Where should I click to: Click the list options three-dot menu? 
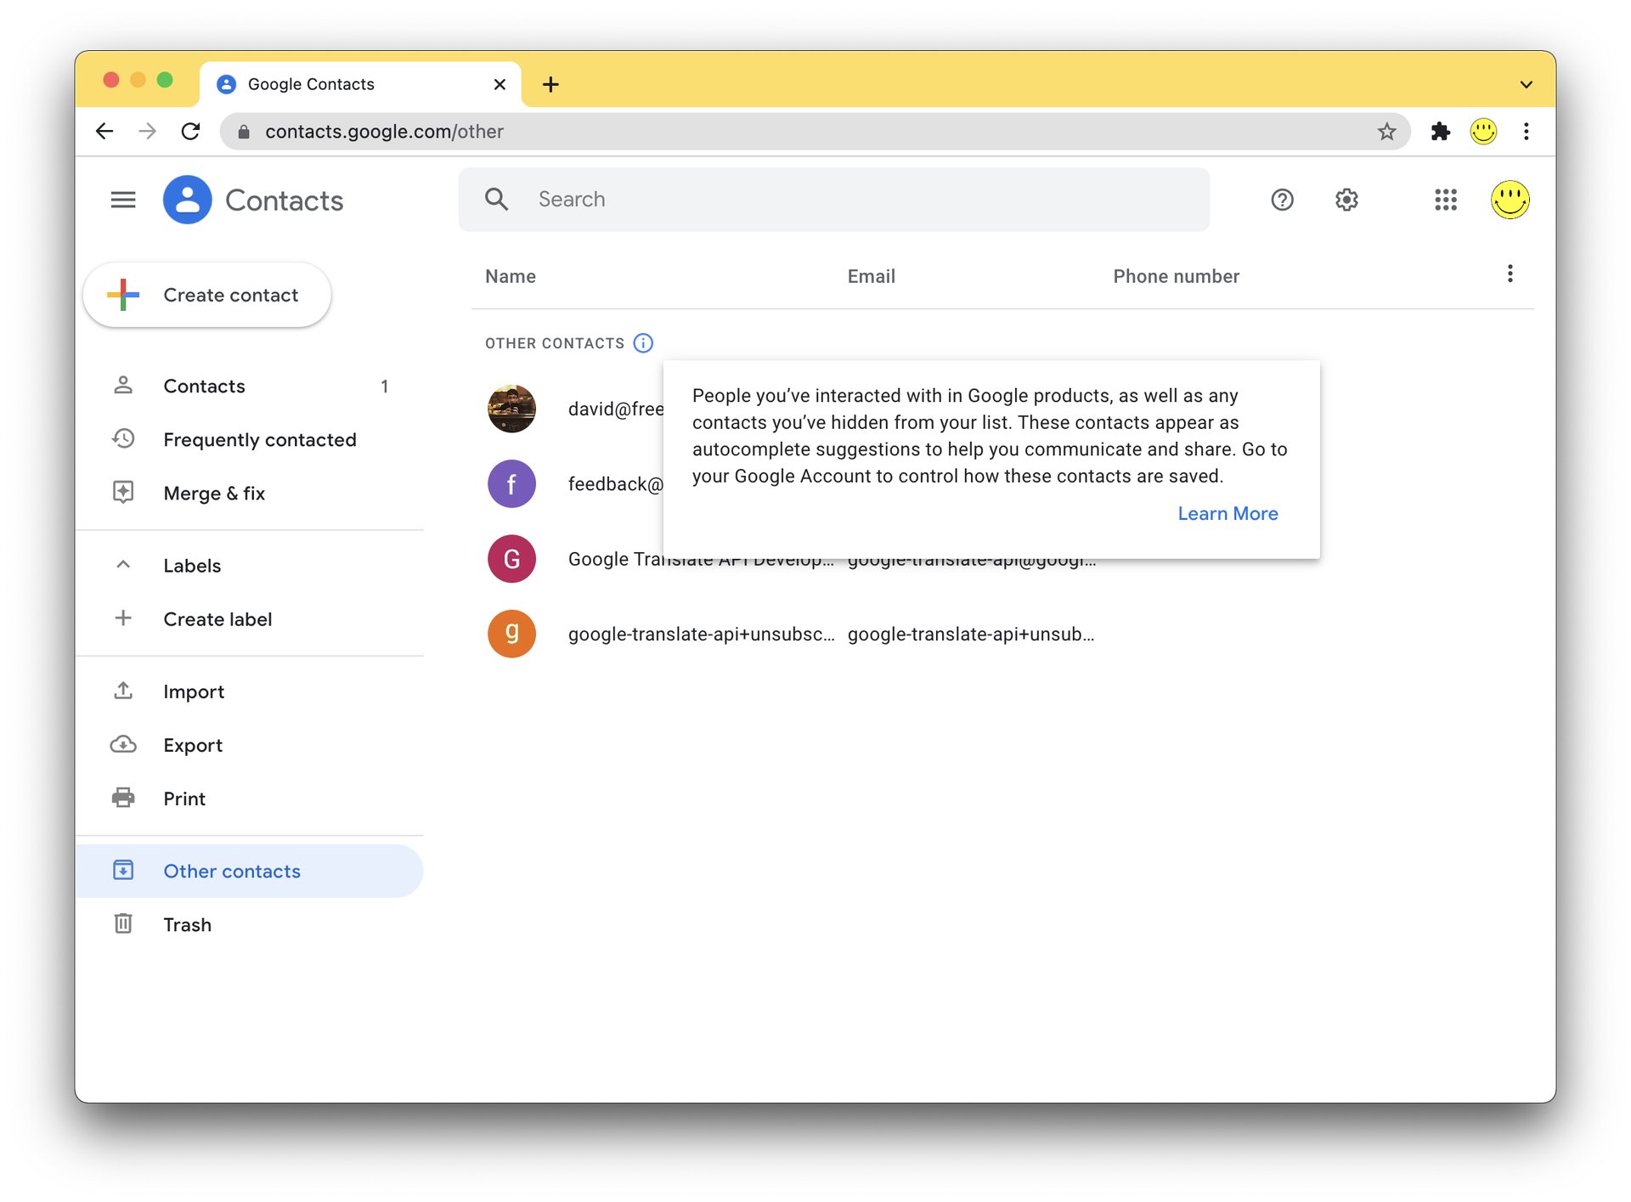click(1510, 274)
